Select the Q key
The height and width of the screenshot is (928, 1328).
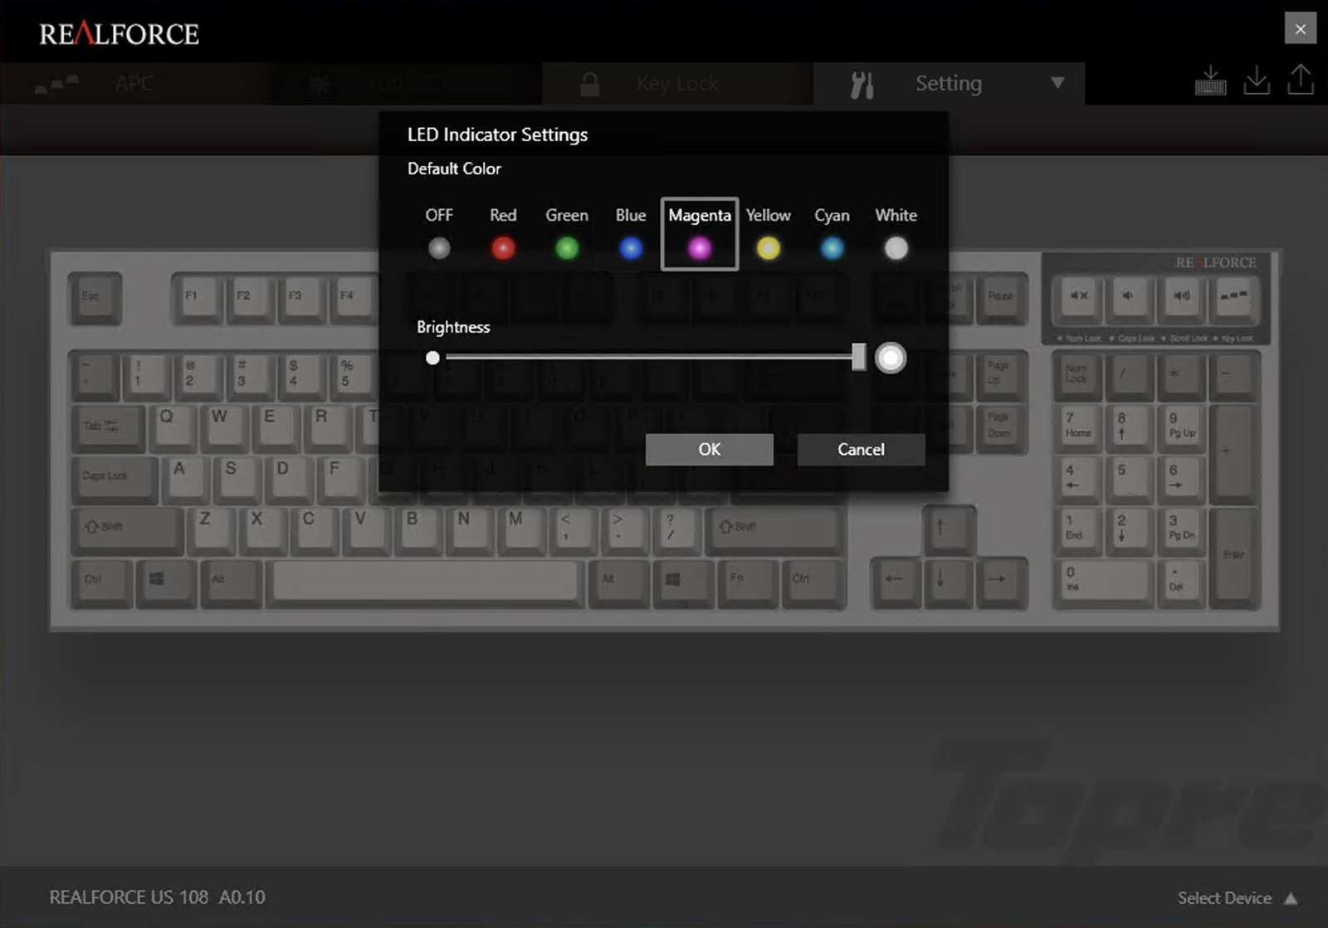click(x=173, y=429)
